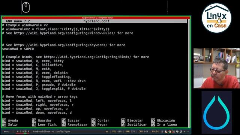Place cursor on 'P, pseudo, # dwindle' line
The image size is (240, 135).
pos(39,85)
